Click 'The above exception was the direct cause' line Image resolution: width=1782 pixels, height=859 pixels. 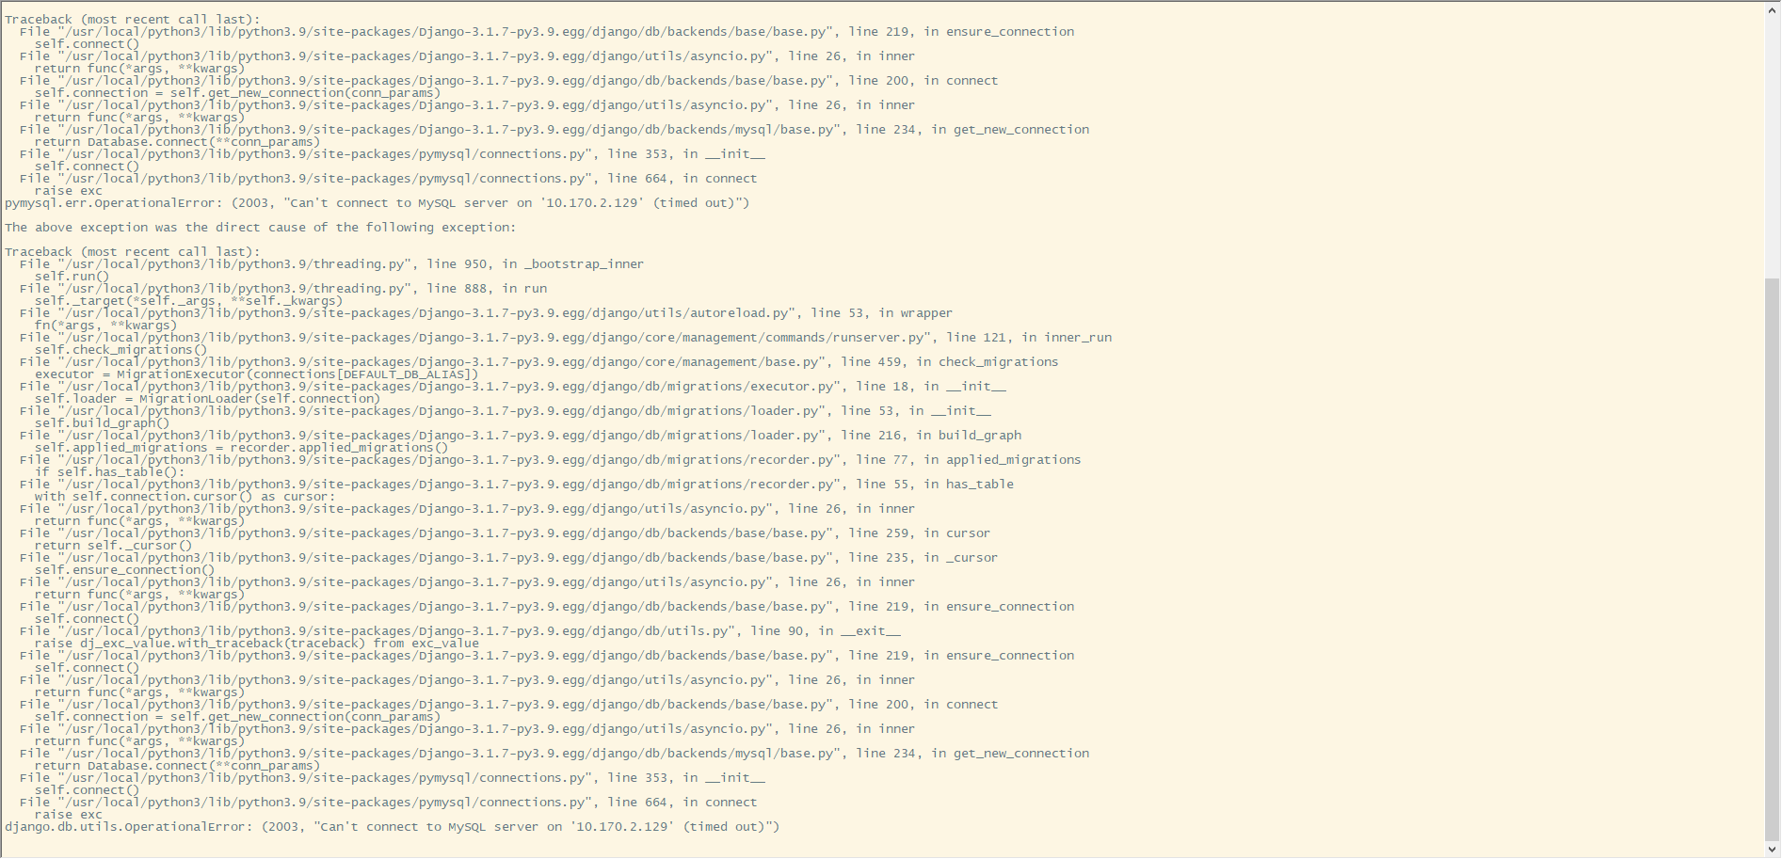(x=261, y=228)
